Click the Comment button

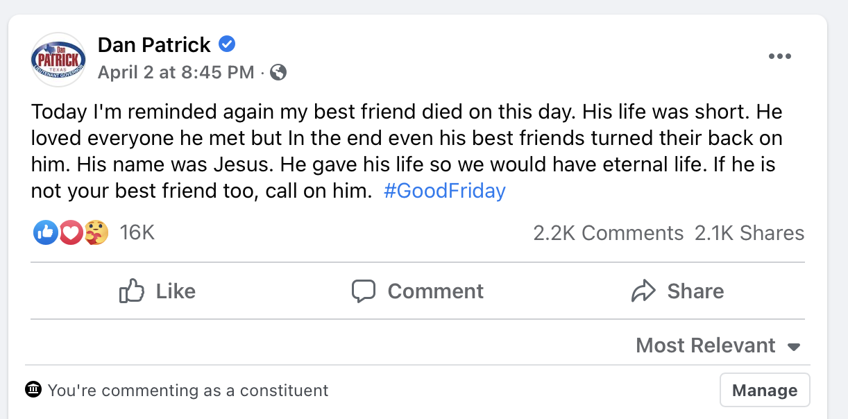tap(418, 291)
